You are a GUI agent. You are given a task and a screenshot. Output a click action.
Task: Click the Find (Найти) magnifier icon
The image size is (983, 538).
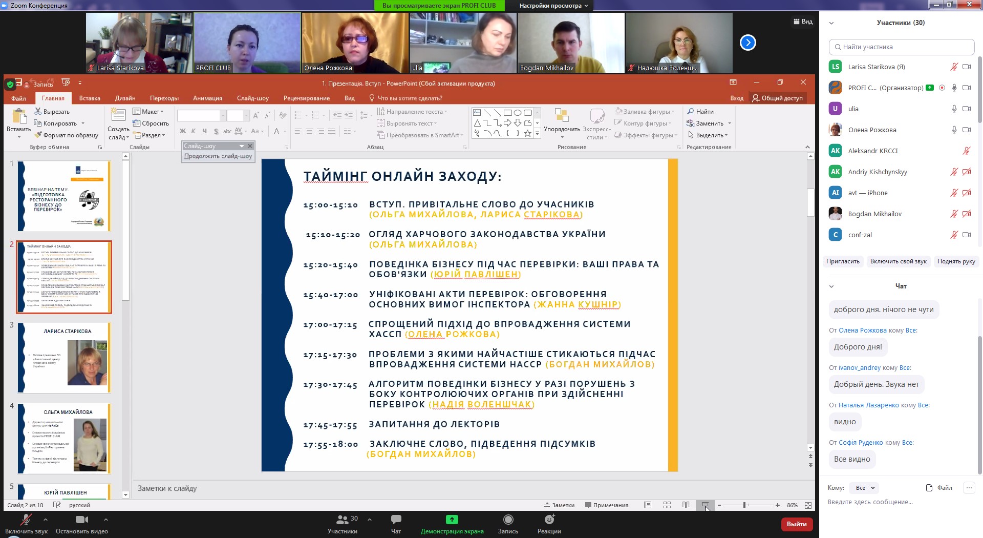click(x=691, y=111)
